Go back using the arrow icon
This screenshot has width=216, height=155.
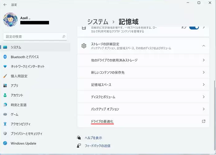[5, 5]
